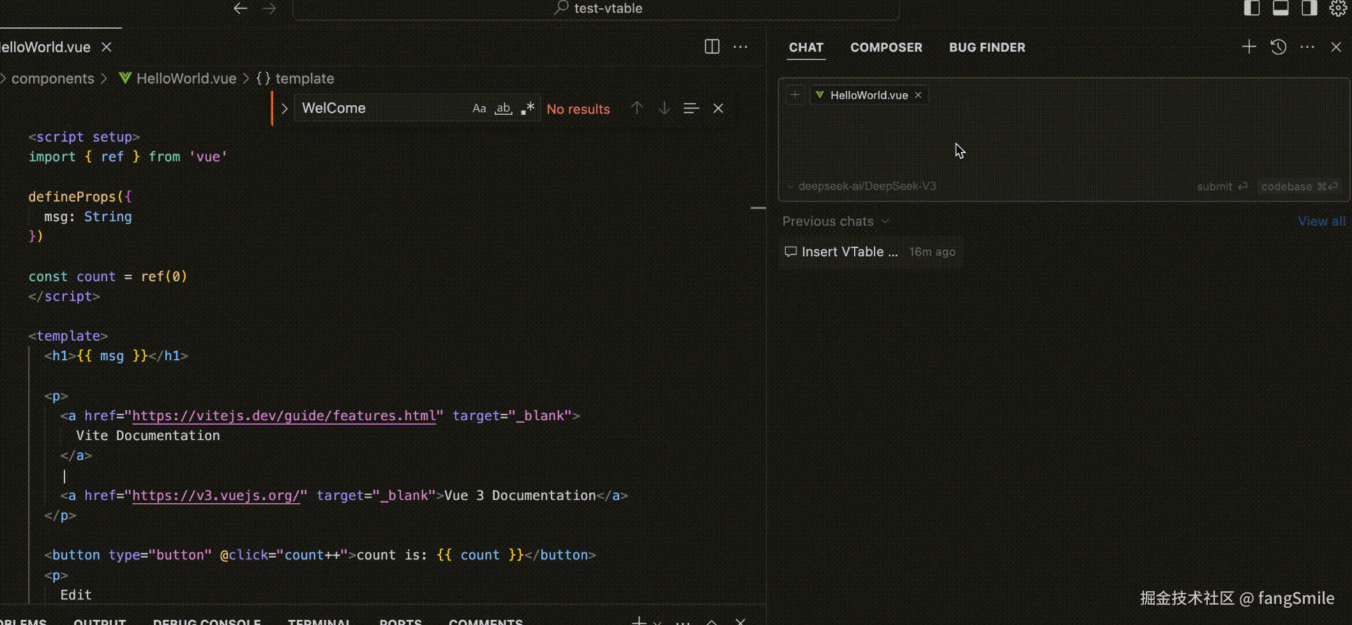Close the AI chat panel
1352x625 pixels.
coord(1336,47)
